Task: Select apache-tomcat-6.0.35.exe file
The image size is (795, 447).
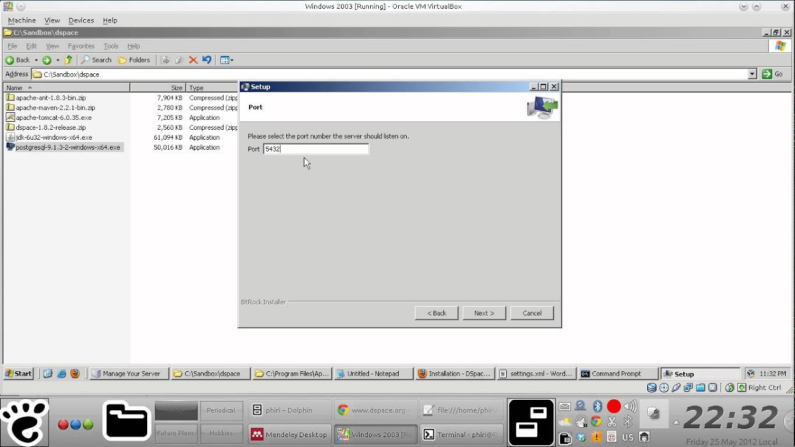Action: point(48,117)
